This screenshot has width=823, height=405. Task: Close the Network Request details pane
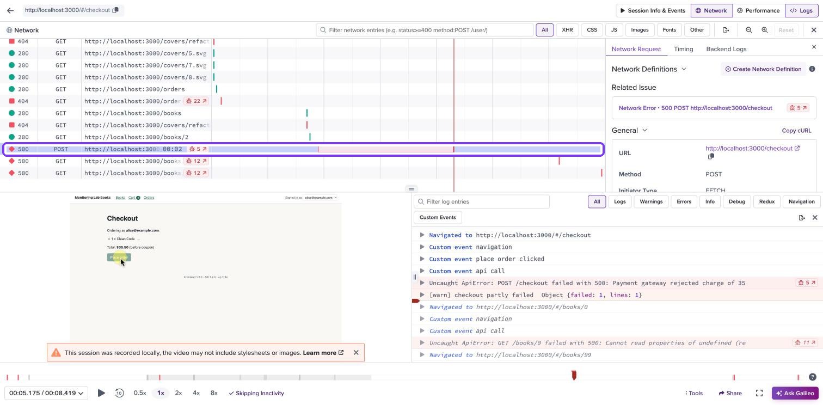(814, 47)
